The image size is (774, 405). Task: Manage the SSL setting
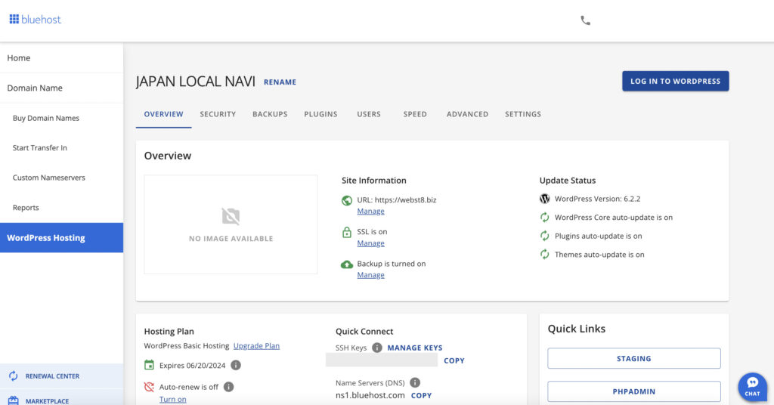point(370,243)
